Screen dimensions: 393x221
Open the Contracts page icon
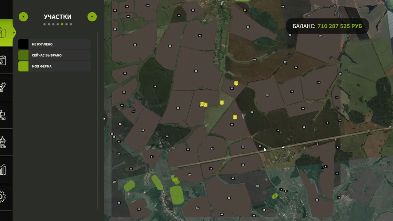pyautogui.click(x=2, y=115)
